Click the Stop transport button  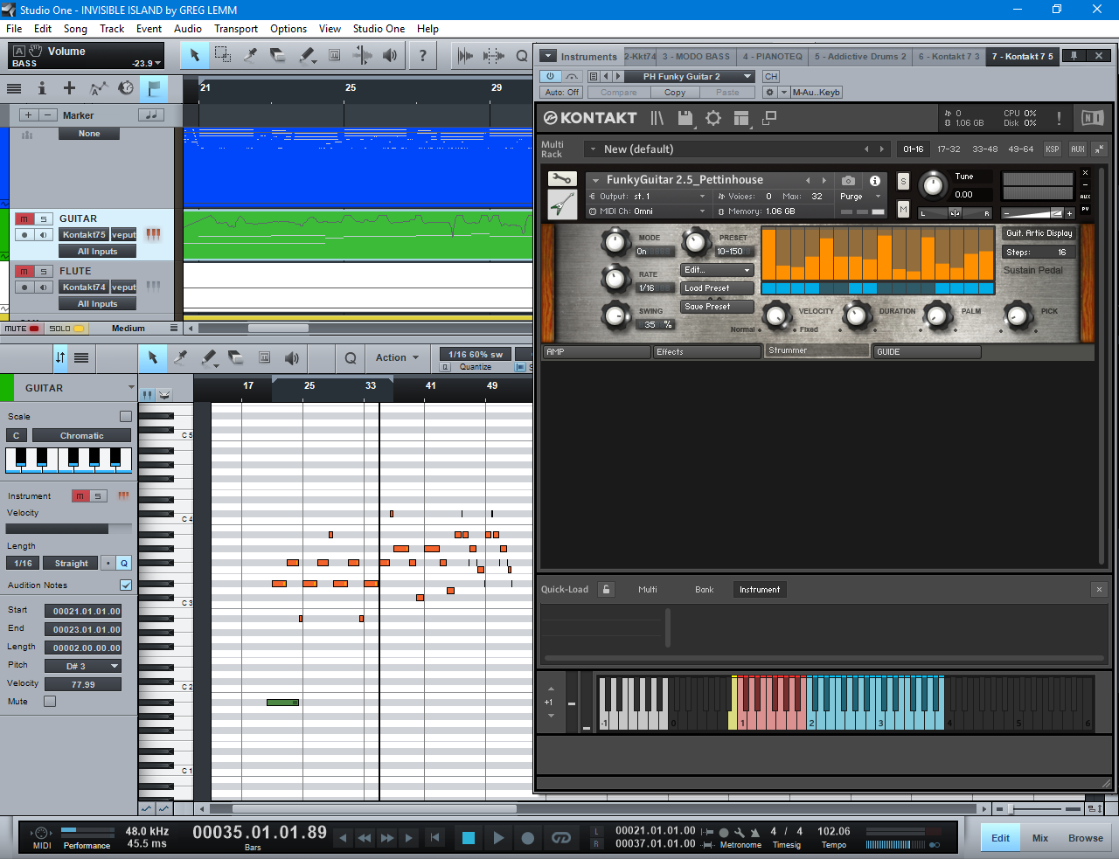pos(469,838)
